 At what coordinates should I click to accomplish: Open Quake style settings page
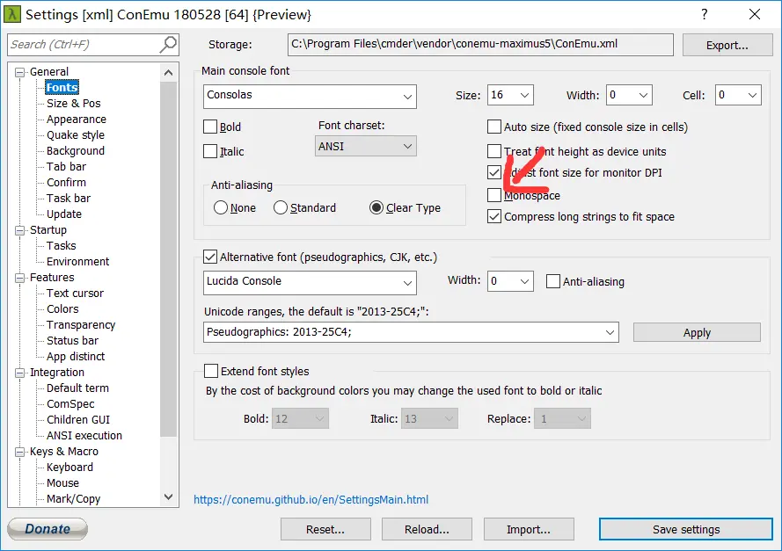[x=76, y=135]
